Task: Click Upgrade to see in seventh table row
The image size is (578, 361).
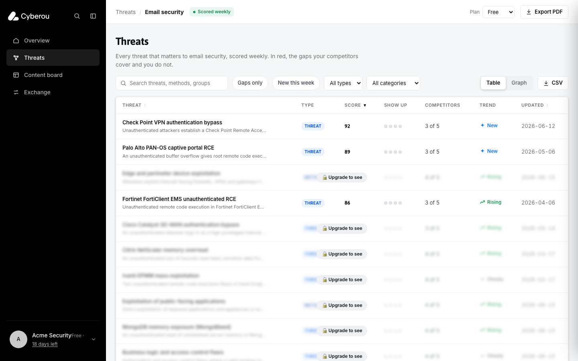Action: 342,280
